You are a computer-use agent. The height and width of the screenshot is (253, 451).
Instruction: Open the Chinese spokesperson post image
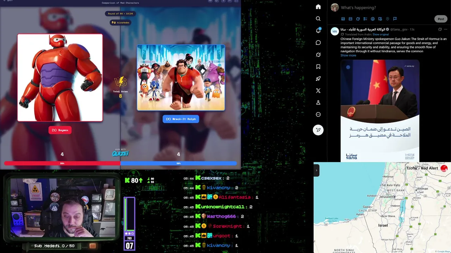tap(380, 111)
